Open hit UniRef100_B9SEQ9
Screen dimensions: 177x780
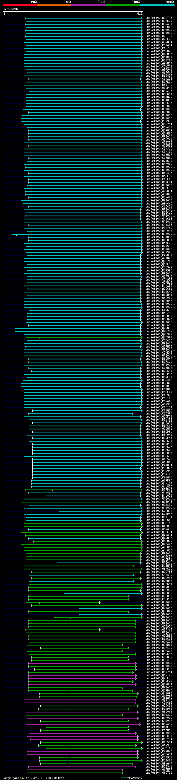[159, 21]
